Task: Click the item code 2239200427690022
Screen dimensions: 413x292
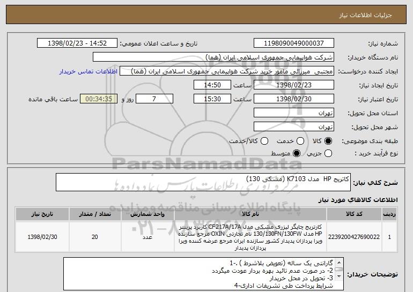Action: 354,237
